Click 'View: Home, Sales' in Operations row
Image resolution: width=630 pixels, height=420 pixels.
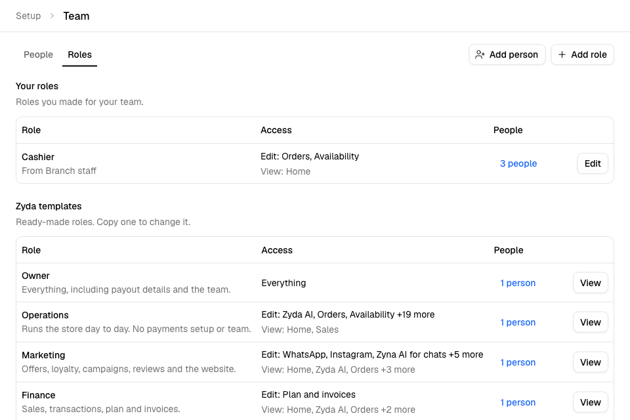pyautogui.click(x=300, y=329)
